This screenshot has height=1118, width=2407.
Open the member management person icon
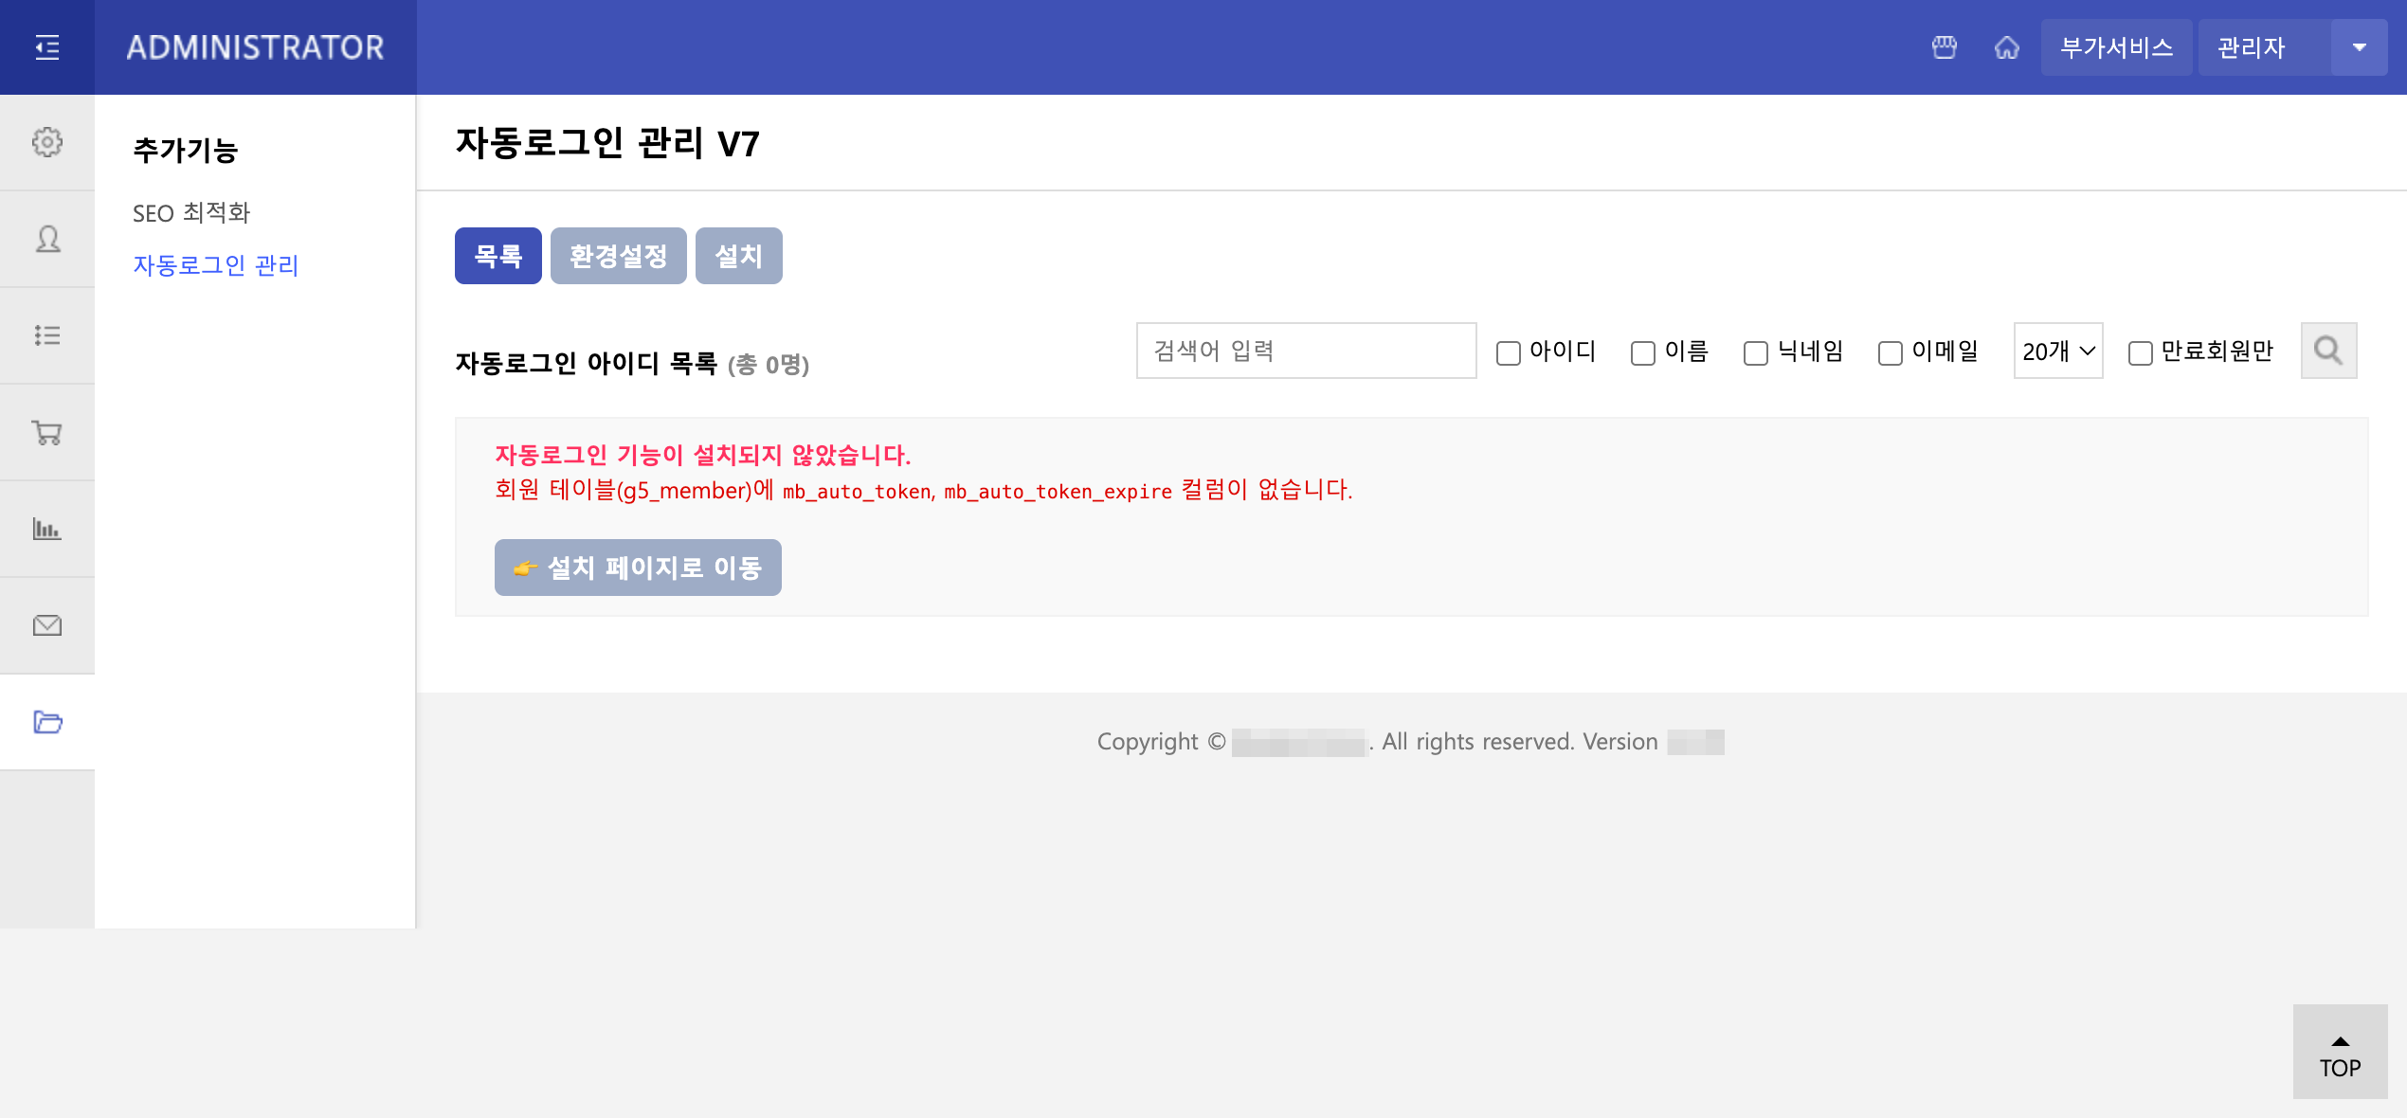point(46,239)
